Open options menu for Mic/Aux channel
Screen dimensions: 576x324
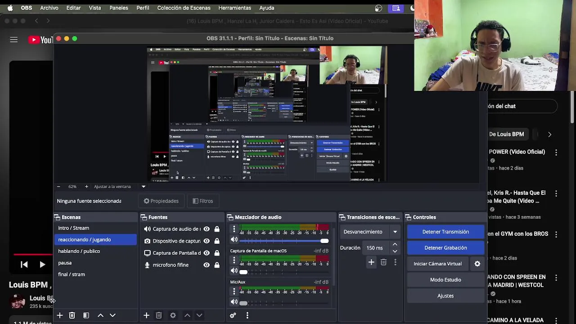pyautogui.click(x=234, y=292)
